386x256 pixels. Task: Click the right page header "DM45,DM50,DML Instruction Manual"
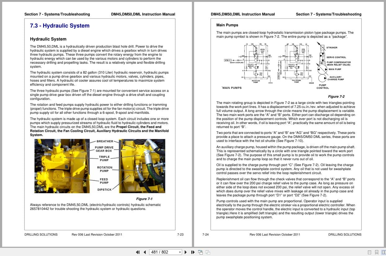(x=243, y=14)
